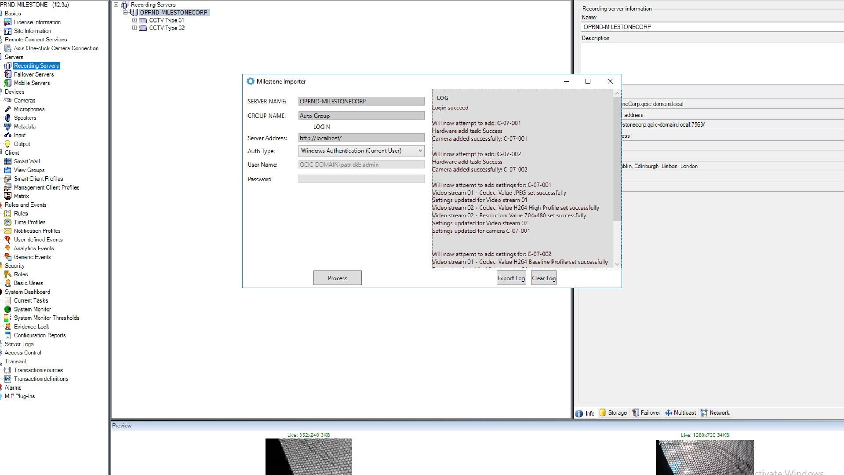The height and width of the screenshot is (475, 844).
Task: Expand CCTV Type 31 hardware node
Action: coord(135,20)
